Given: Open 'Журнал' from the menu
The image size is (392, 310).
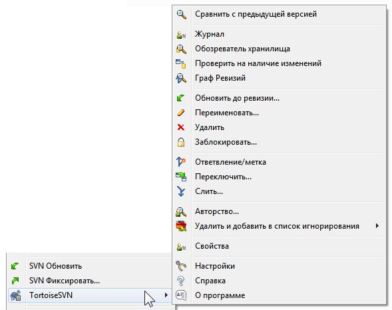Looking at the screenshot, I should [x=279, y=34].
